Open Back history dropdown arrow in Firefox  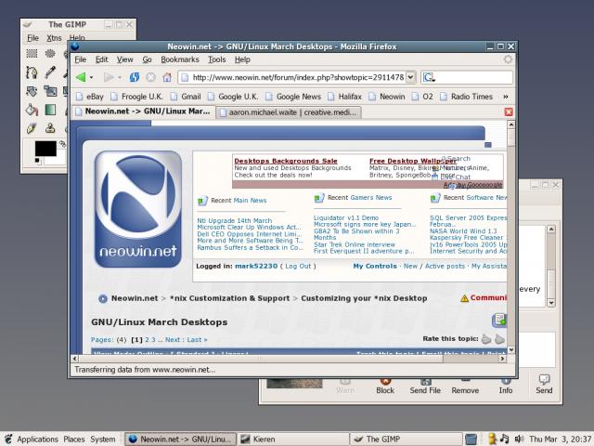click(92, 78)
